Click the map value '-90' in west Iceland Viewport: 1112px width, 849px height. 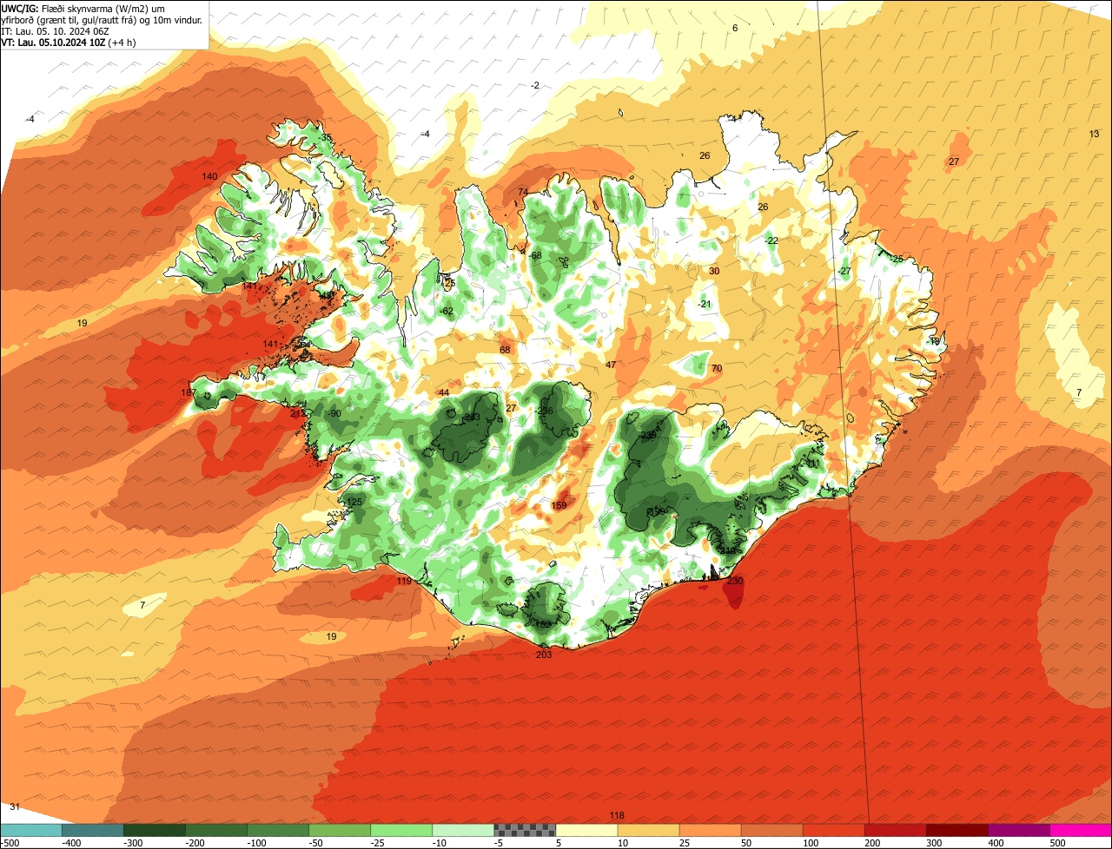[334, 413]
